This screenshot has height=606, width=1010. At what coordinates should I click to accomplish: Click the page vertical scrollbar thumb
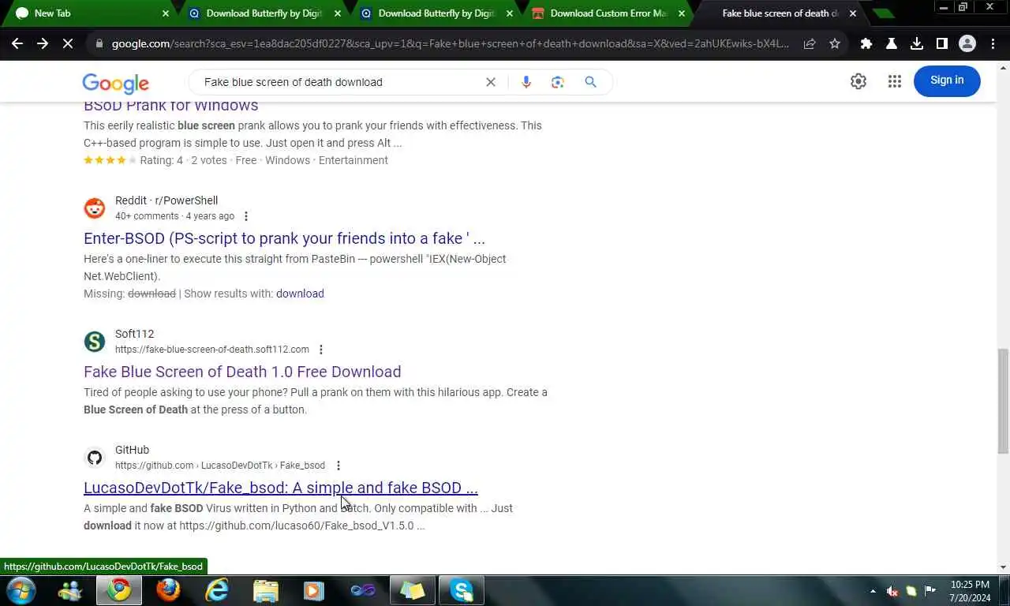[x=1003, y=401]
